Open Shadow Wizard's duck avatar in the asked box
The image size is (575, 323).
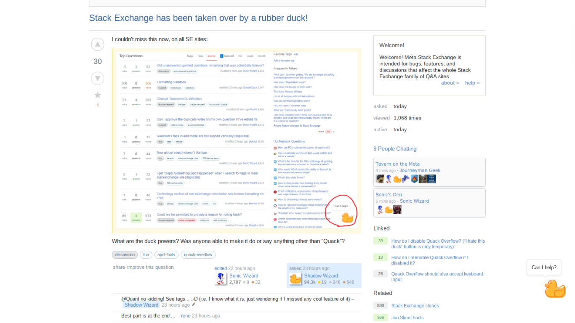click(x=295, y=278)
